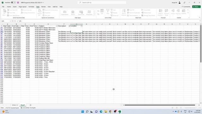This screenshot has width=202, height=114.
Task: Click Forecast Sheet button
Action: [166, 13]
